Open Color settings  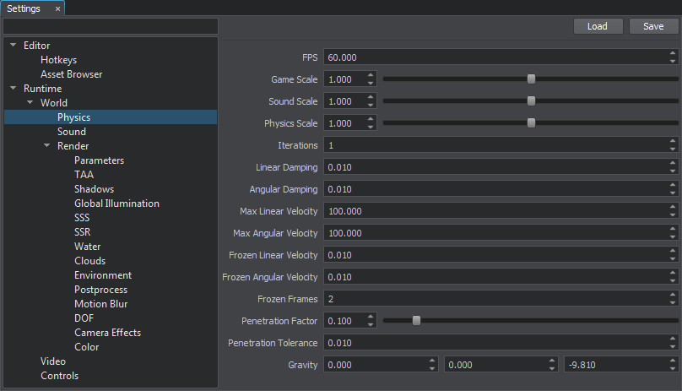87,347
